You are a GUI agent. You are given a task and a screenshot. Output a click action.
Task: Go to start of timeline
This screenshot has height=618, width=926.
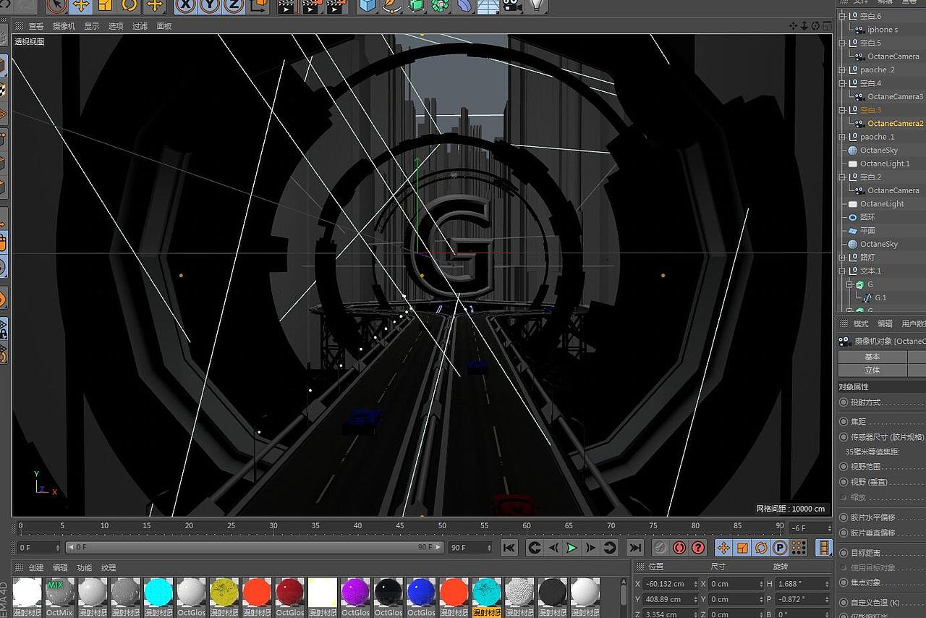[x=509, y=548]
